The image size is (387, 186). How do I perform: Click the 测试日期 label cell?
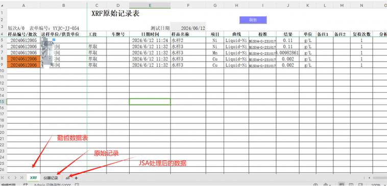pos(160,28)
